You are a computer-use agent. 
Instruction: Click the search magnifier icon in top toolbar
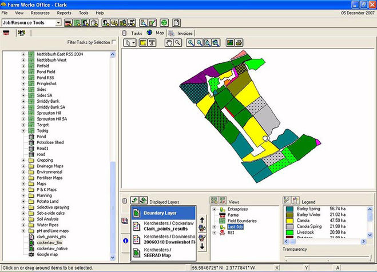click(144, 23)
